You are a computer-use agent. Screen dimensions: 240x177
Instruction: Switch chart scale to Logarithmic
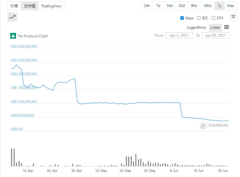tap(197, 27)
